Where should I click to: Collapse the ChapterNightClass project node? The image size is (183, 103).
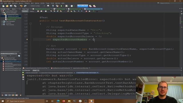pyautogui.click(x=1, y=11)
